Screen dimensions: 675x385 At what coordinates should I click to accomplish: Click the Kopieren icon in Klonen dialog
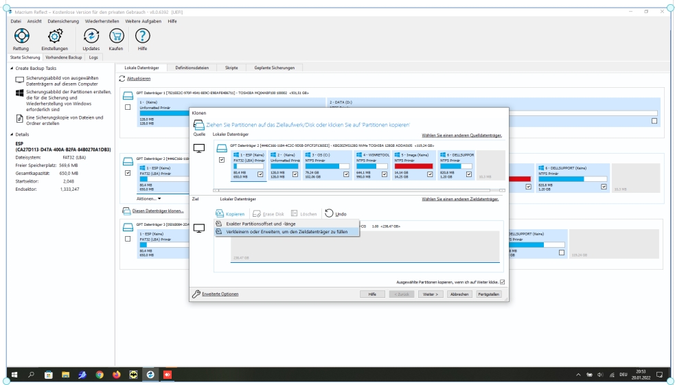[220, 213]
